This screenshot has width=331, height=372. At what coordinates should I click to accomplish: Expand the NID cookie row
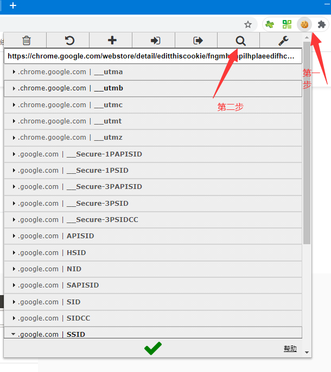pos(153,269)
